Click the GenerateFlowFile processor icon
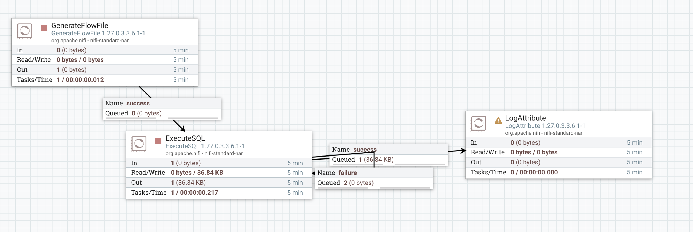Viewport: 693px width, 232px height. coord(24,31)
